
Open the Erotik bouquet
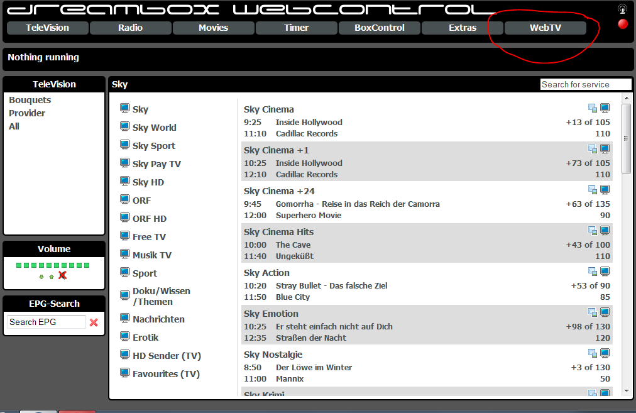[146, 338]
